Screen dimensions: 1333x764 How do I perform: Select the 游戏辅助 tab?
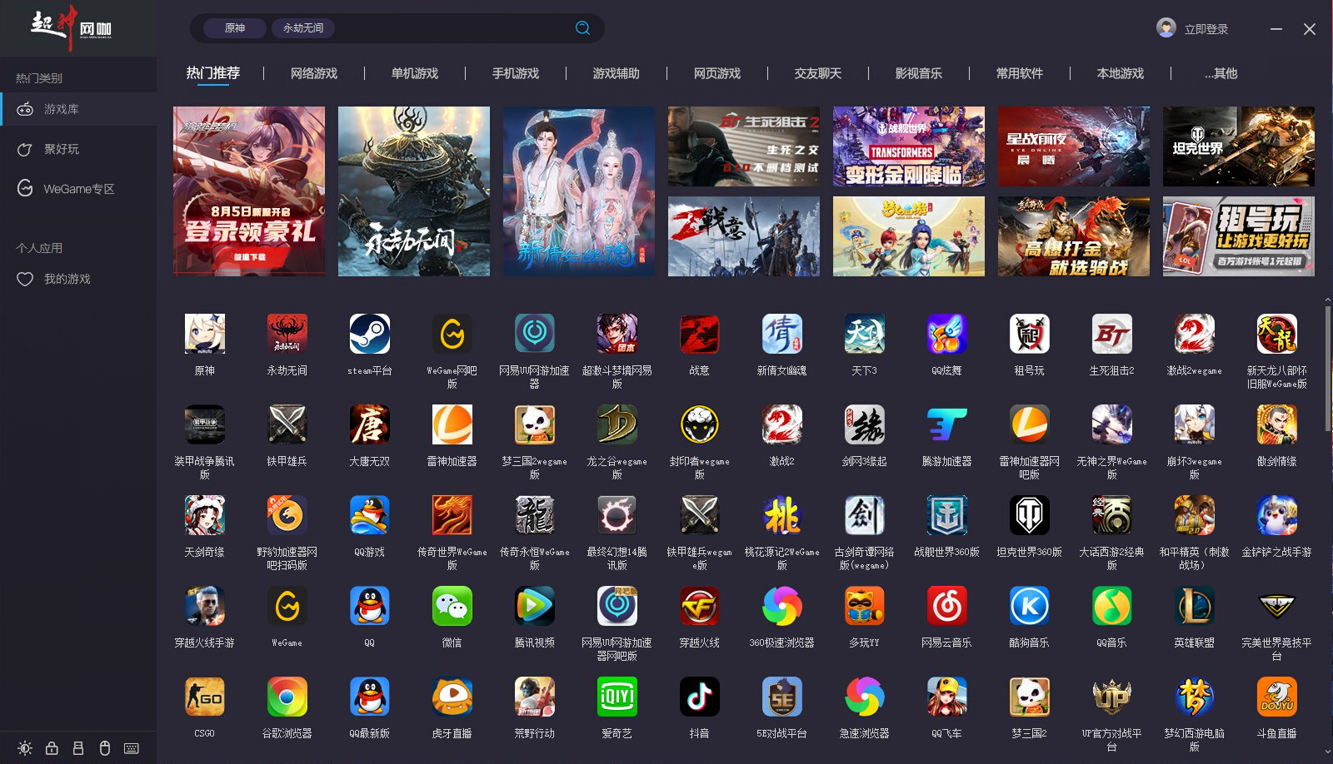[617, 73]
